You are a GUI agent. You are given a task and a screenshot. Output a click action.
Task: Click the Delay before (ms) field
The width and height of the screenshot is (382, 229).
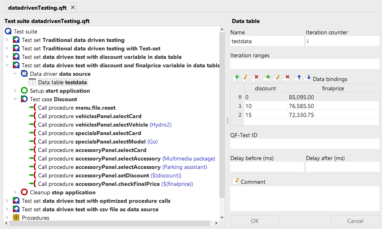tap(267, 167)
